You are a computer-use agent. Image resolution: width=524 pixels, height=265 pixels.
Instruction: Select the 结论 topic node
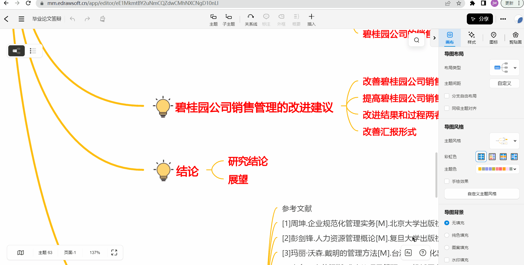point(187,171)
